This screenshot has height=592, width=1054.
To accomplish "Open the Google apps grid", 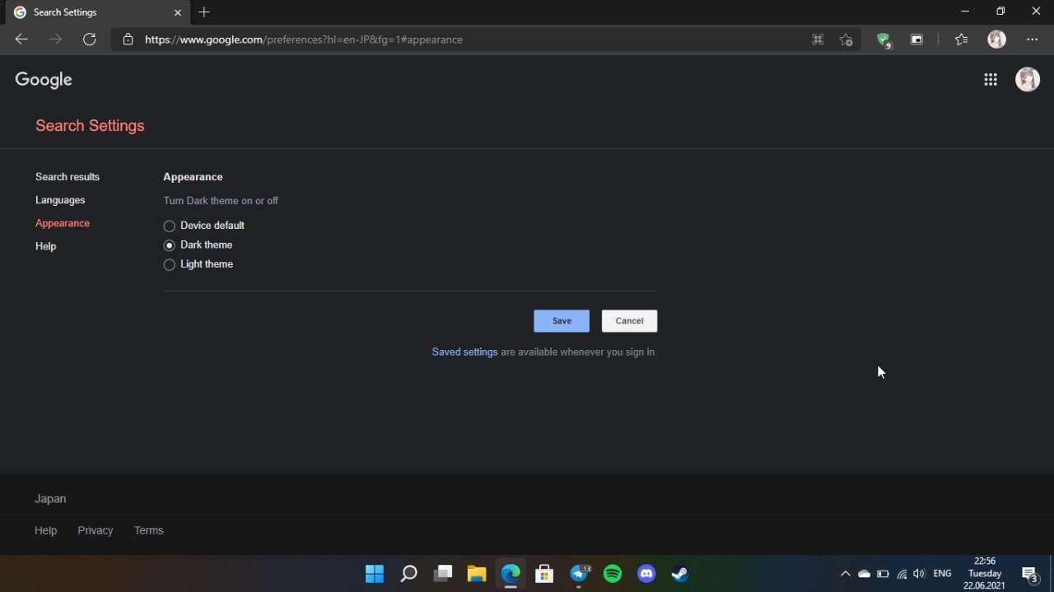I will (991, 79).
